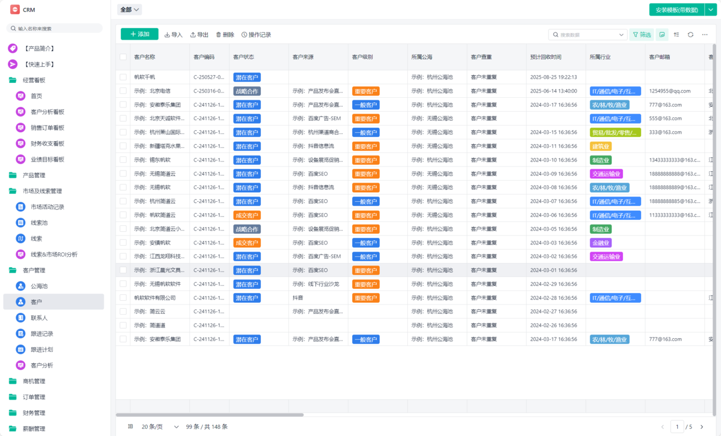This screenshot has width=721, height=436.
Task: Open the 联系人 icon
Action: pyautogui.click(x=20, y=318)
